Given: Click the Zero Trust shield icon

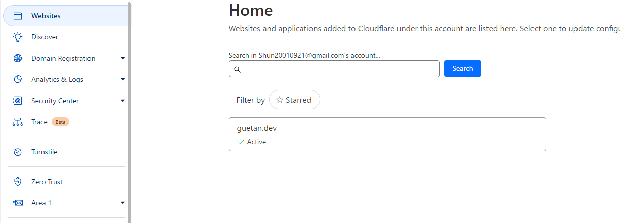Looking at the screenshot, I should click(18, 182).
